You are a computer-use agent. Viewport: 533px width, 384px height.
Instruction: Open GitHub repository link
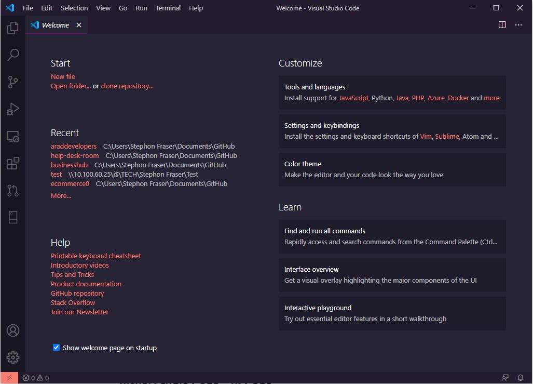point(77,294)
